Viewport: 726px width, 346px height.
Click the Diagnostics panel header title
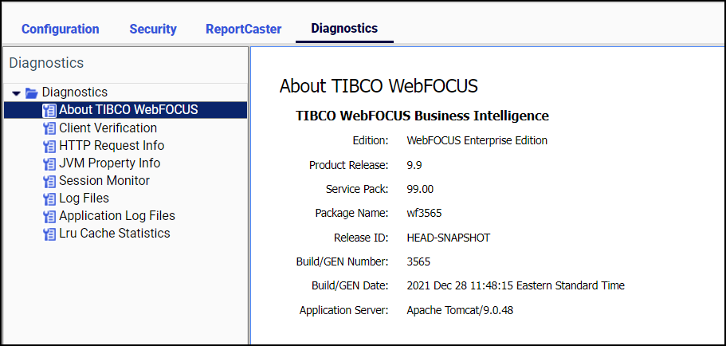(x=46, y=63)
